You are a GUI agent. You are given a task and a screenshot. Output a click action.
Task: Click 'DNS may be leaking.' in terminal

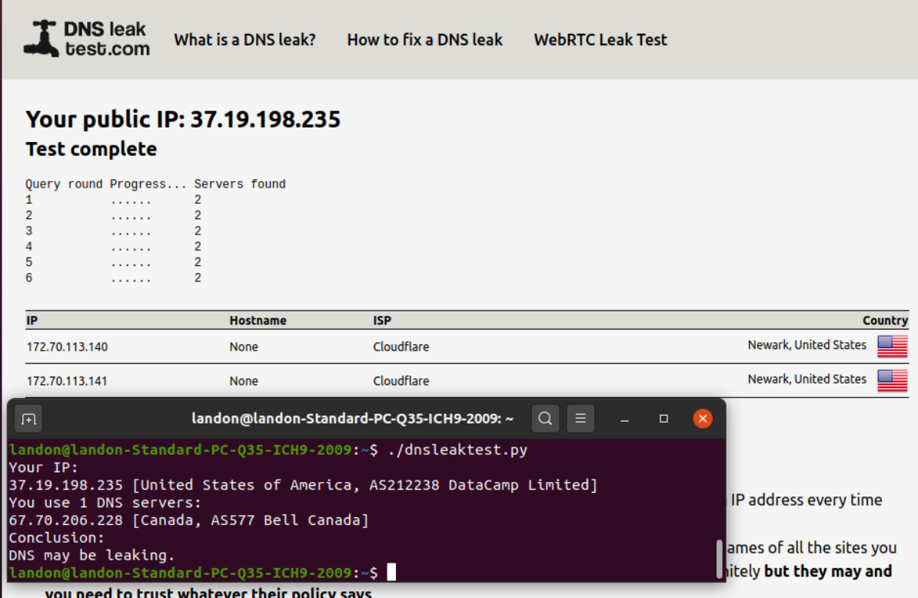coord(92,555)
